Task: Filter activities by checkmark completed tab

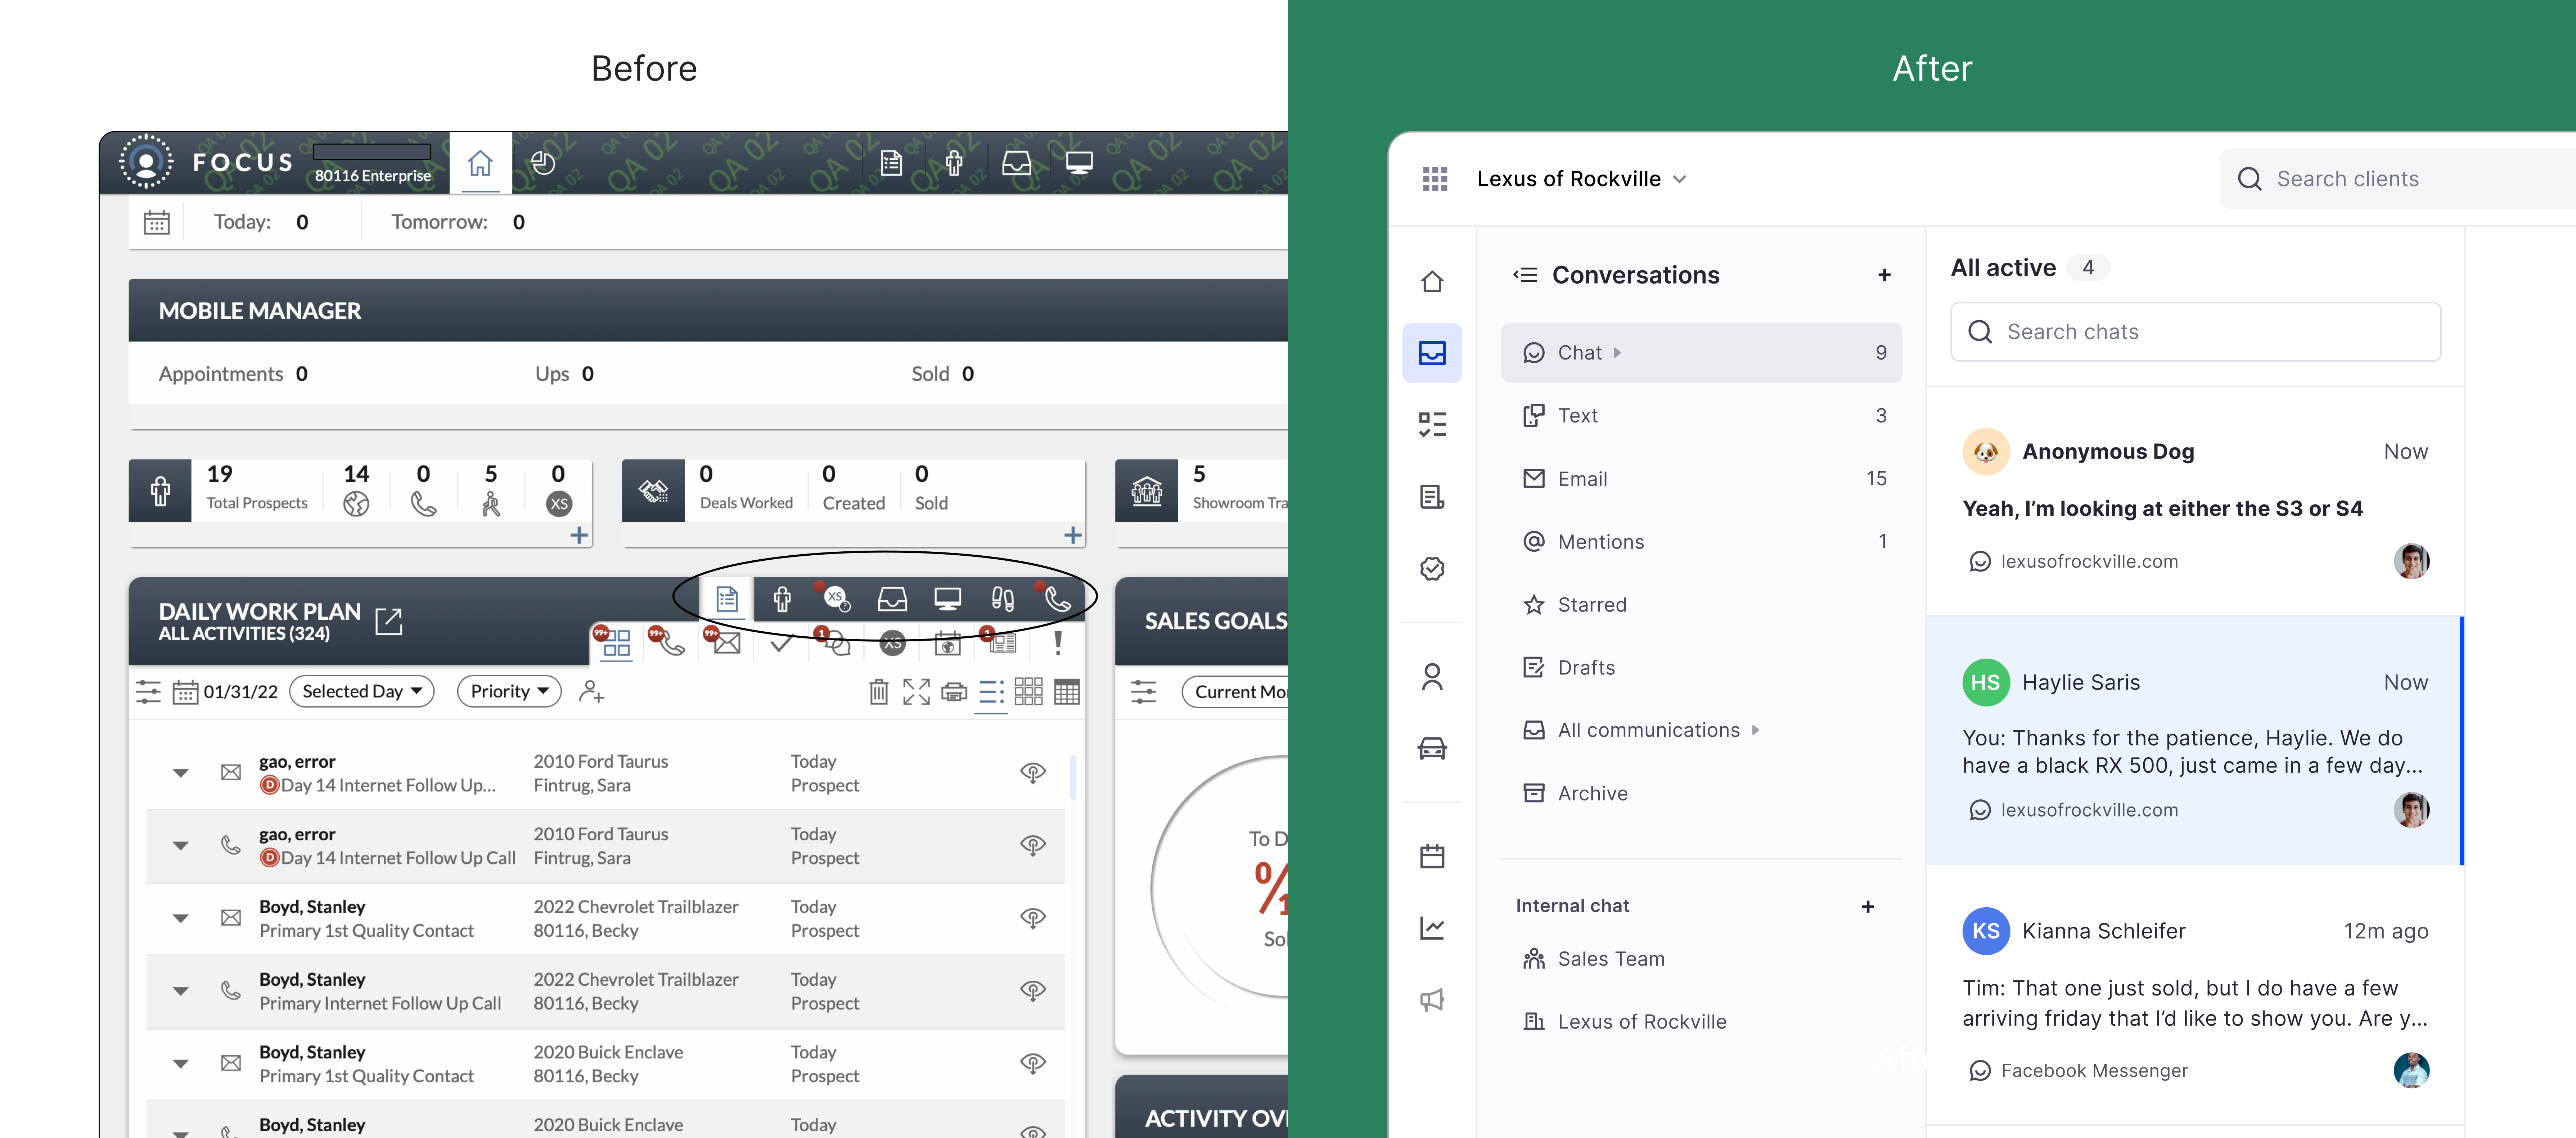Action: click(782, 643)
